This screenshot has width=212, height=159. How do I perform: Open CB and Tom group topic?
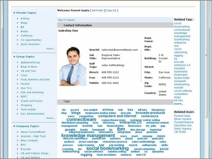click(28, 71)
